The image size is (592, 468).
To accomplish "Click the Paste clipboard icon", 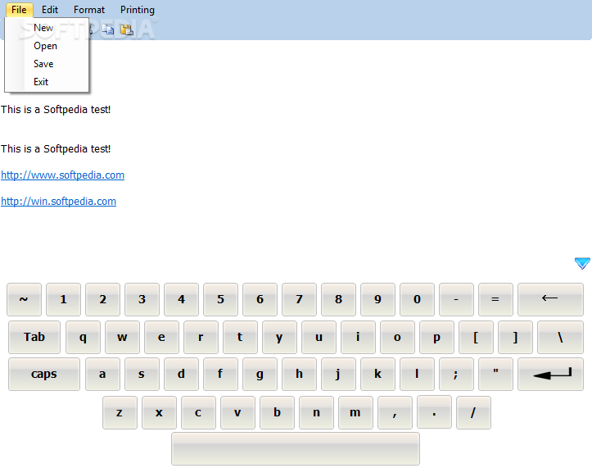I will coord(127,30).
